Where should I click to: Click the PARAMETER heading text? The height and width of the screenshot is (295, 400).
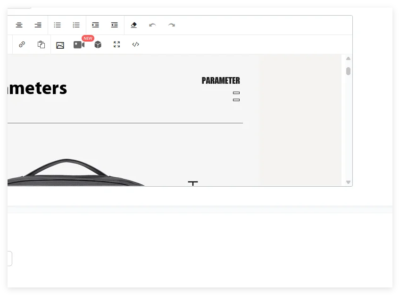tap(221, 80)
